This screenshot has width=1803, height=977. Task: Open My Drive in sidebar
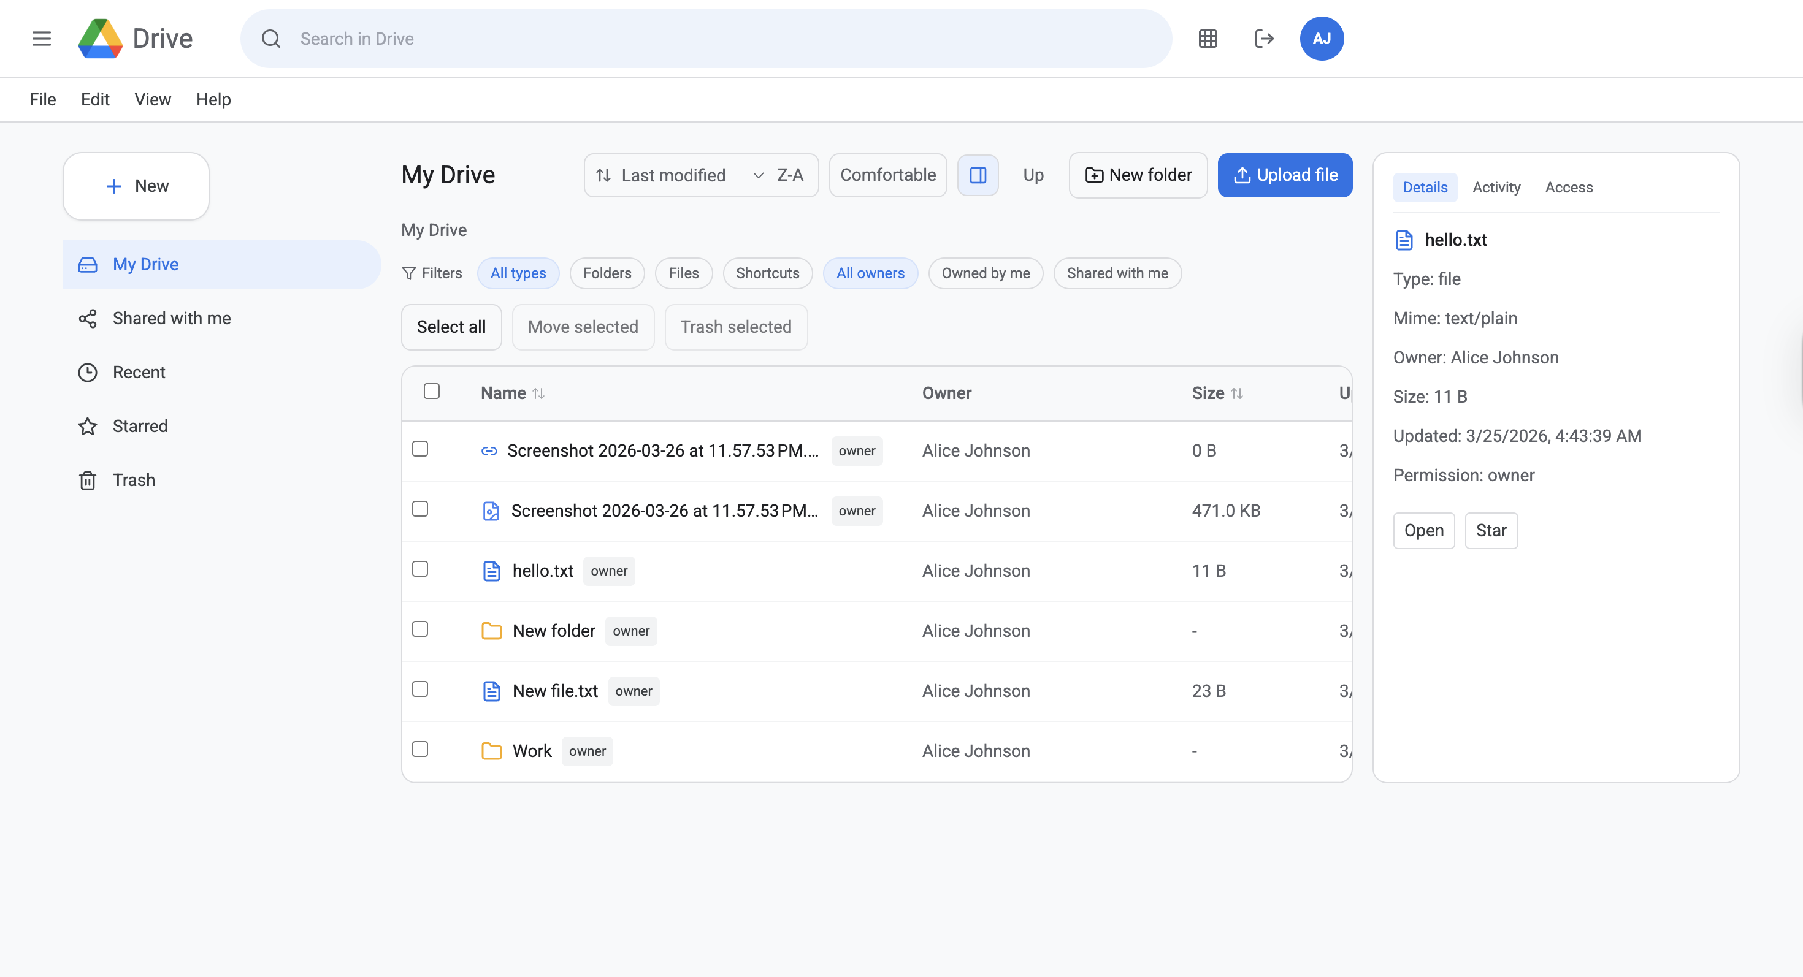click(x=221, y=264)
